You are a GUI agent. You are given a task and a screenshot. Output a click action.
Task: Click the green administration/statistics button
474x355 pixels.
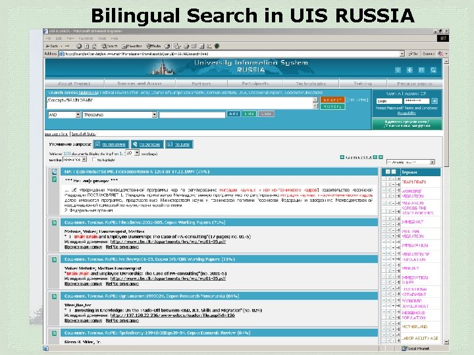407,124
